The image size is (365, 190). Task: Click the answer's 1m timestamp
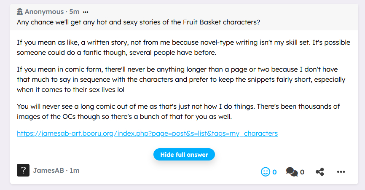tap(75, 171)
